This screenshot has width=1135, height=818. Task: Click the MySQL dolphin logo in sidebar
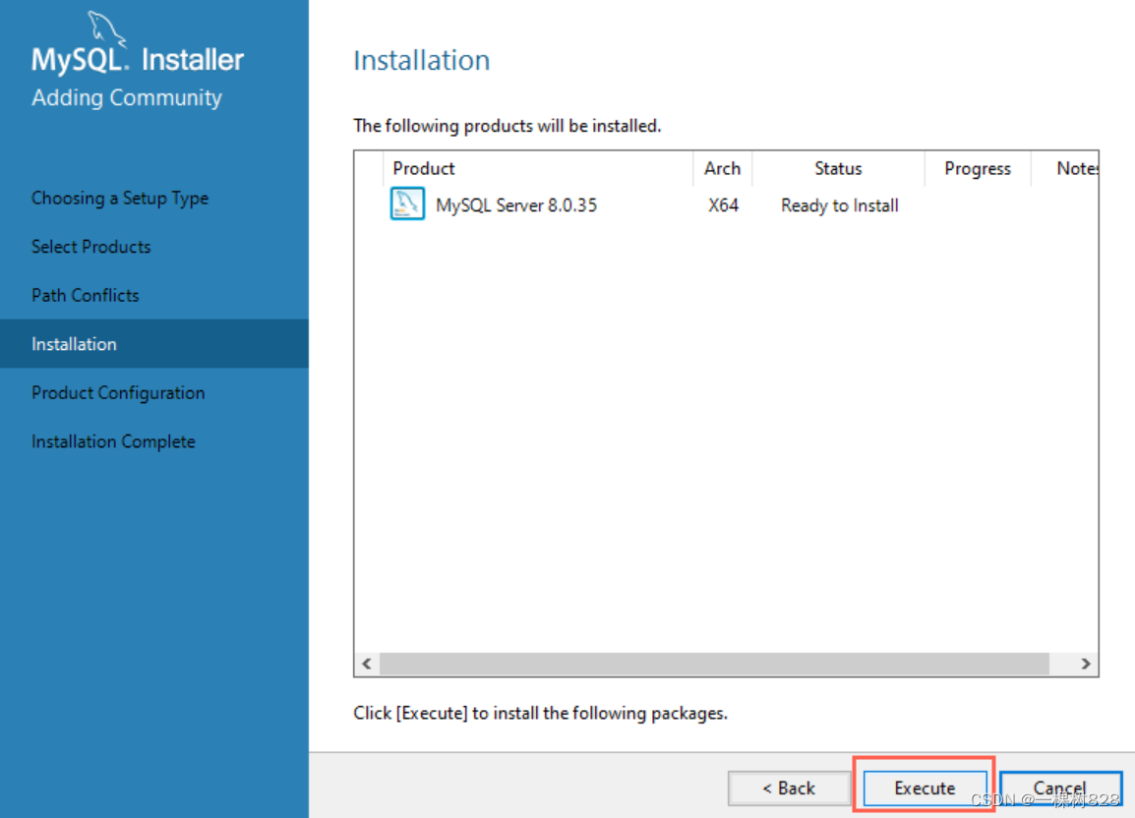pos(106,29)
